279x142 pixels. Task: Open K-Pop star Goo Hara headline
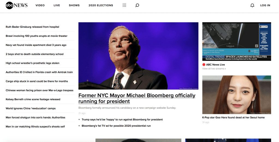point(233,118)
